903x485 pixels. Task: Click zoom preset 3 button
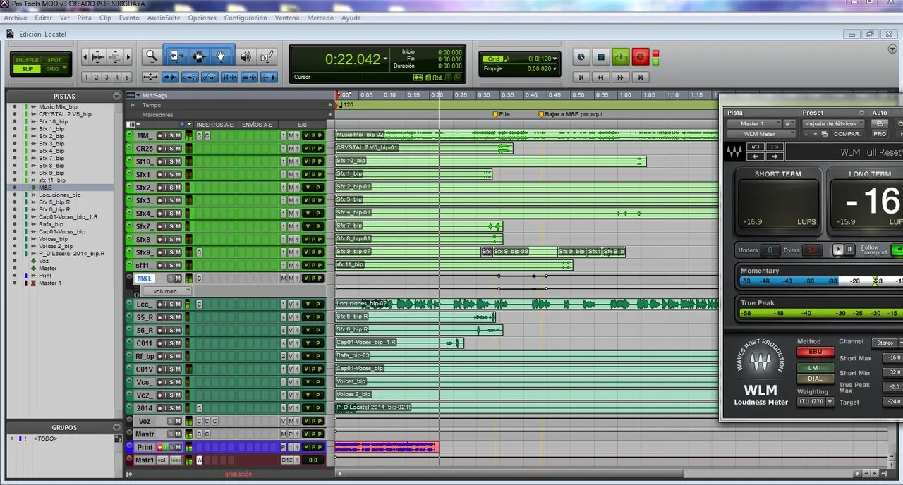click(x=107, y=78)
